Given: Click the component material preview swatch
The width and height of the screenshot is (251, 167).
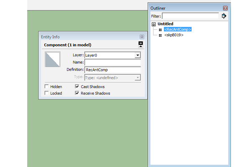Looking at the screenshot, I should (53, 59).
